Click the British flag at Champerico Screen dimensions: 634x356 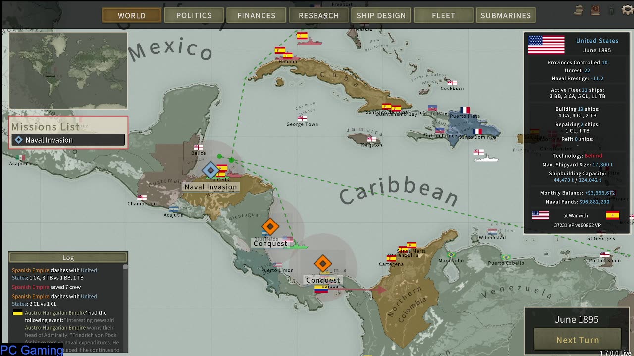[142, 198]
